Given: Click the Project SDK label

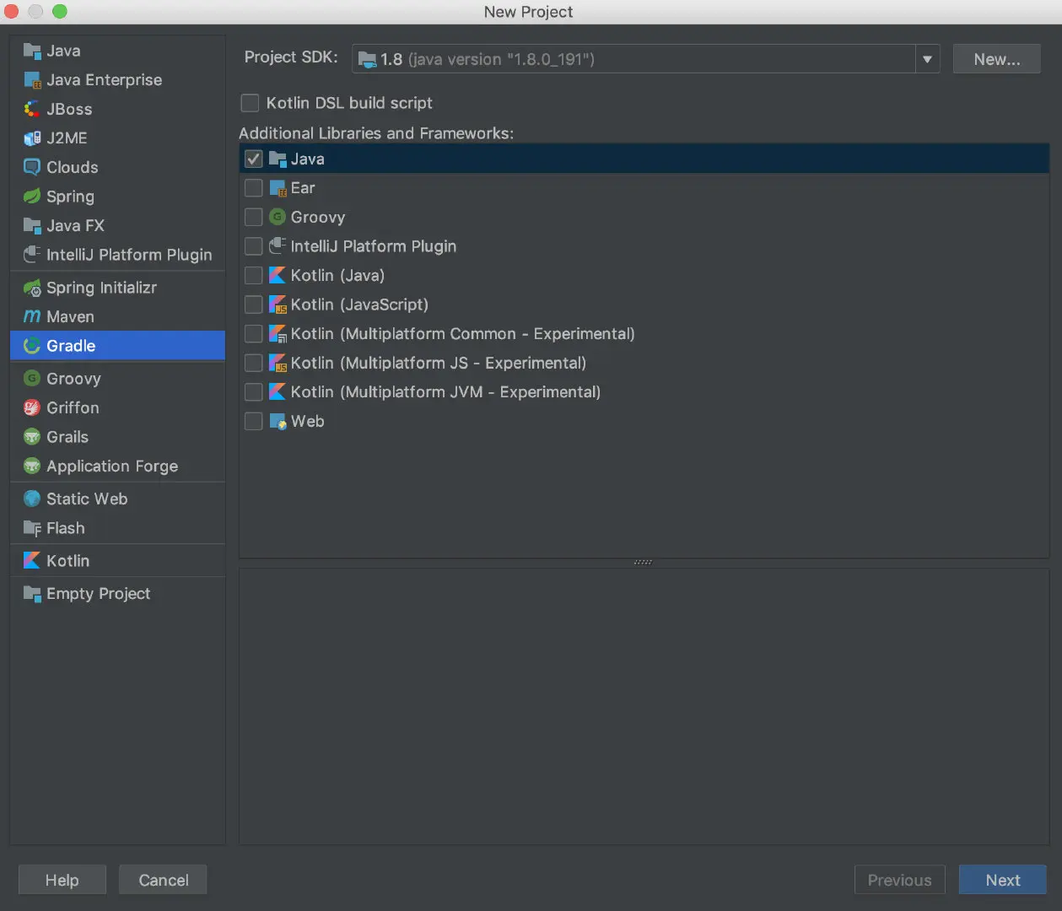Looking at the screenshot, I should [x=291, y=57].
